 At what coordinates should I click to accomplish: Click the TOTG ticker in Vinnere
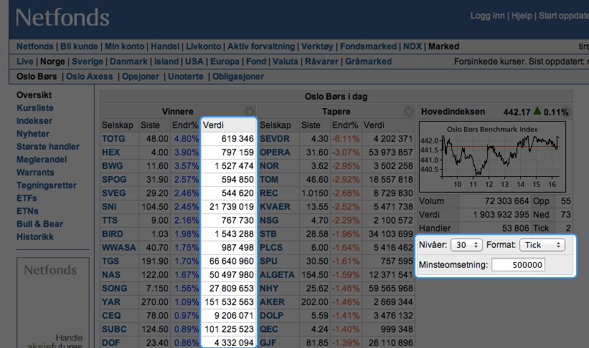pyautogui.click(x=113, y=139)
